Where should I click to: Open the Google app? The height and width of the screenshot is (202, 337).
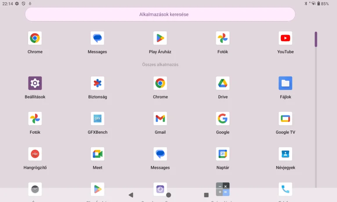coord(222,118)
